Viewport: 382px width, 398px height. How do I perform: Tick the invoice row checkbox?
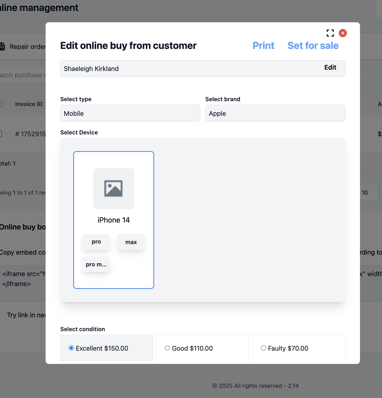tap(1, 134)
